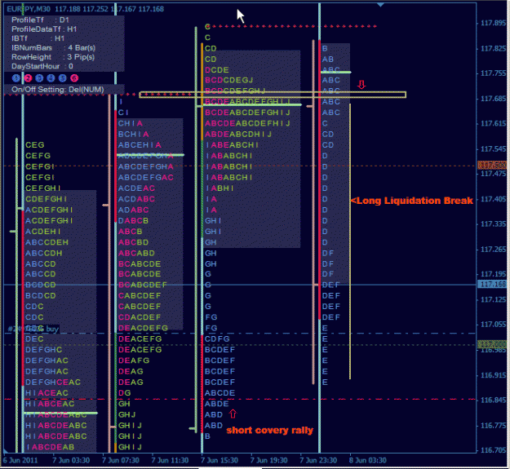This screenshot has width=510, height=469.
Task: Click the ADABC profile row
Action: pos(133,210)
